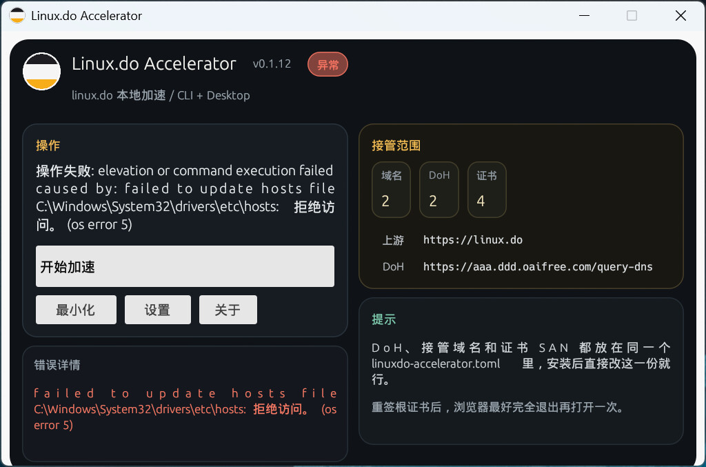
Task: Close the Linux.do Accelerator window
Action: (680, 16)
